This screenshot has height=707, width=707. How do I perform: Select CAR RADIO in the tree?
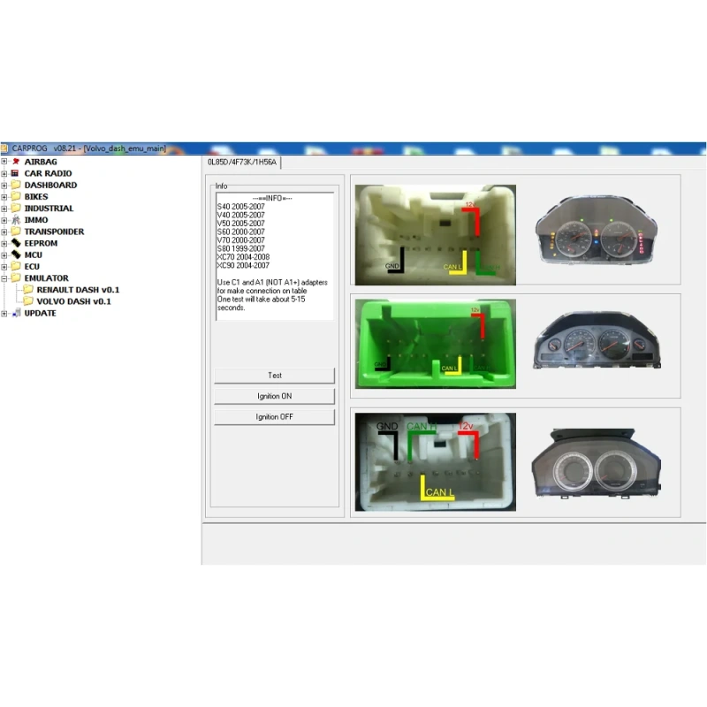(48, 173)
